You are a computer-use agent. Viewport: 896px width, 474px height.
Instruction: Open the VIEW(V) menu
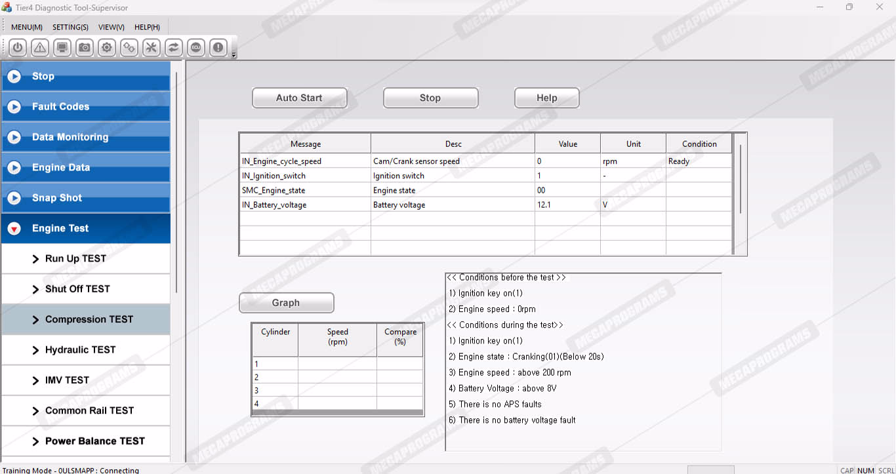coord(112,27)
